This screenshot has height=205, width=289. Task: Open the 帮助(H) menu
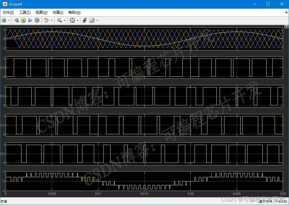74,13
